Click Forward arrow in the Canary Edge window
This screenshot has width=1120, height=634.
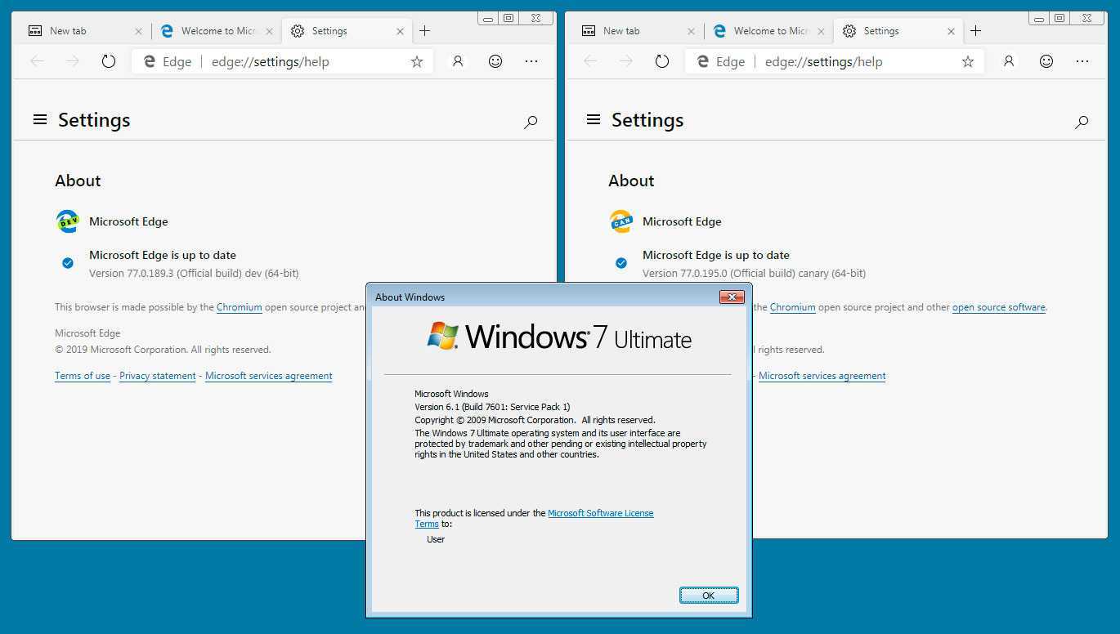tap(626, 61)
